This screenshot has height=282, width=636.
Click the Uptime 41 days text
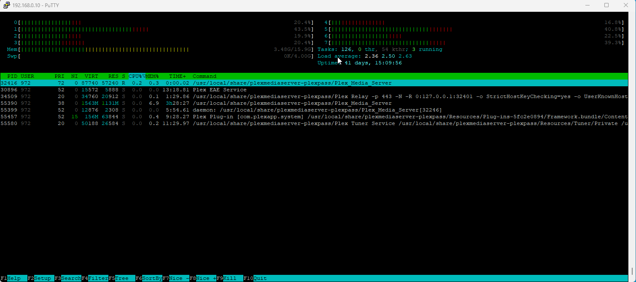coord(360,63)
